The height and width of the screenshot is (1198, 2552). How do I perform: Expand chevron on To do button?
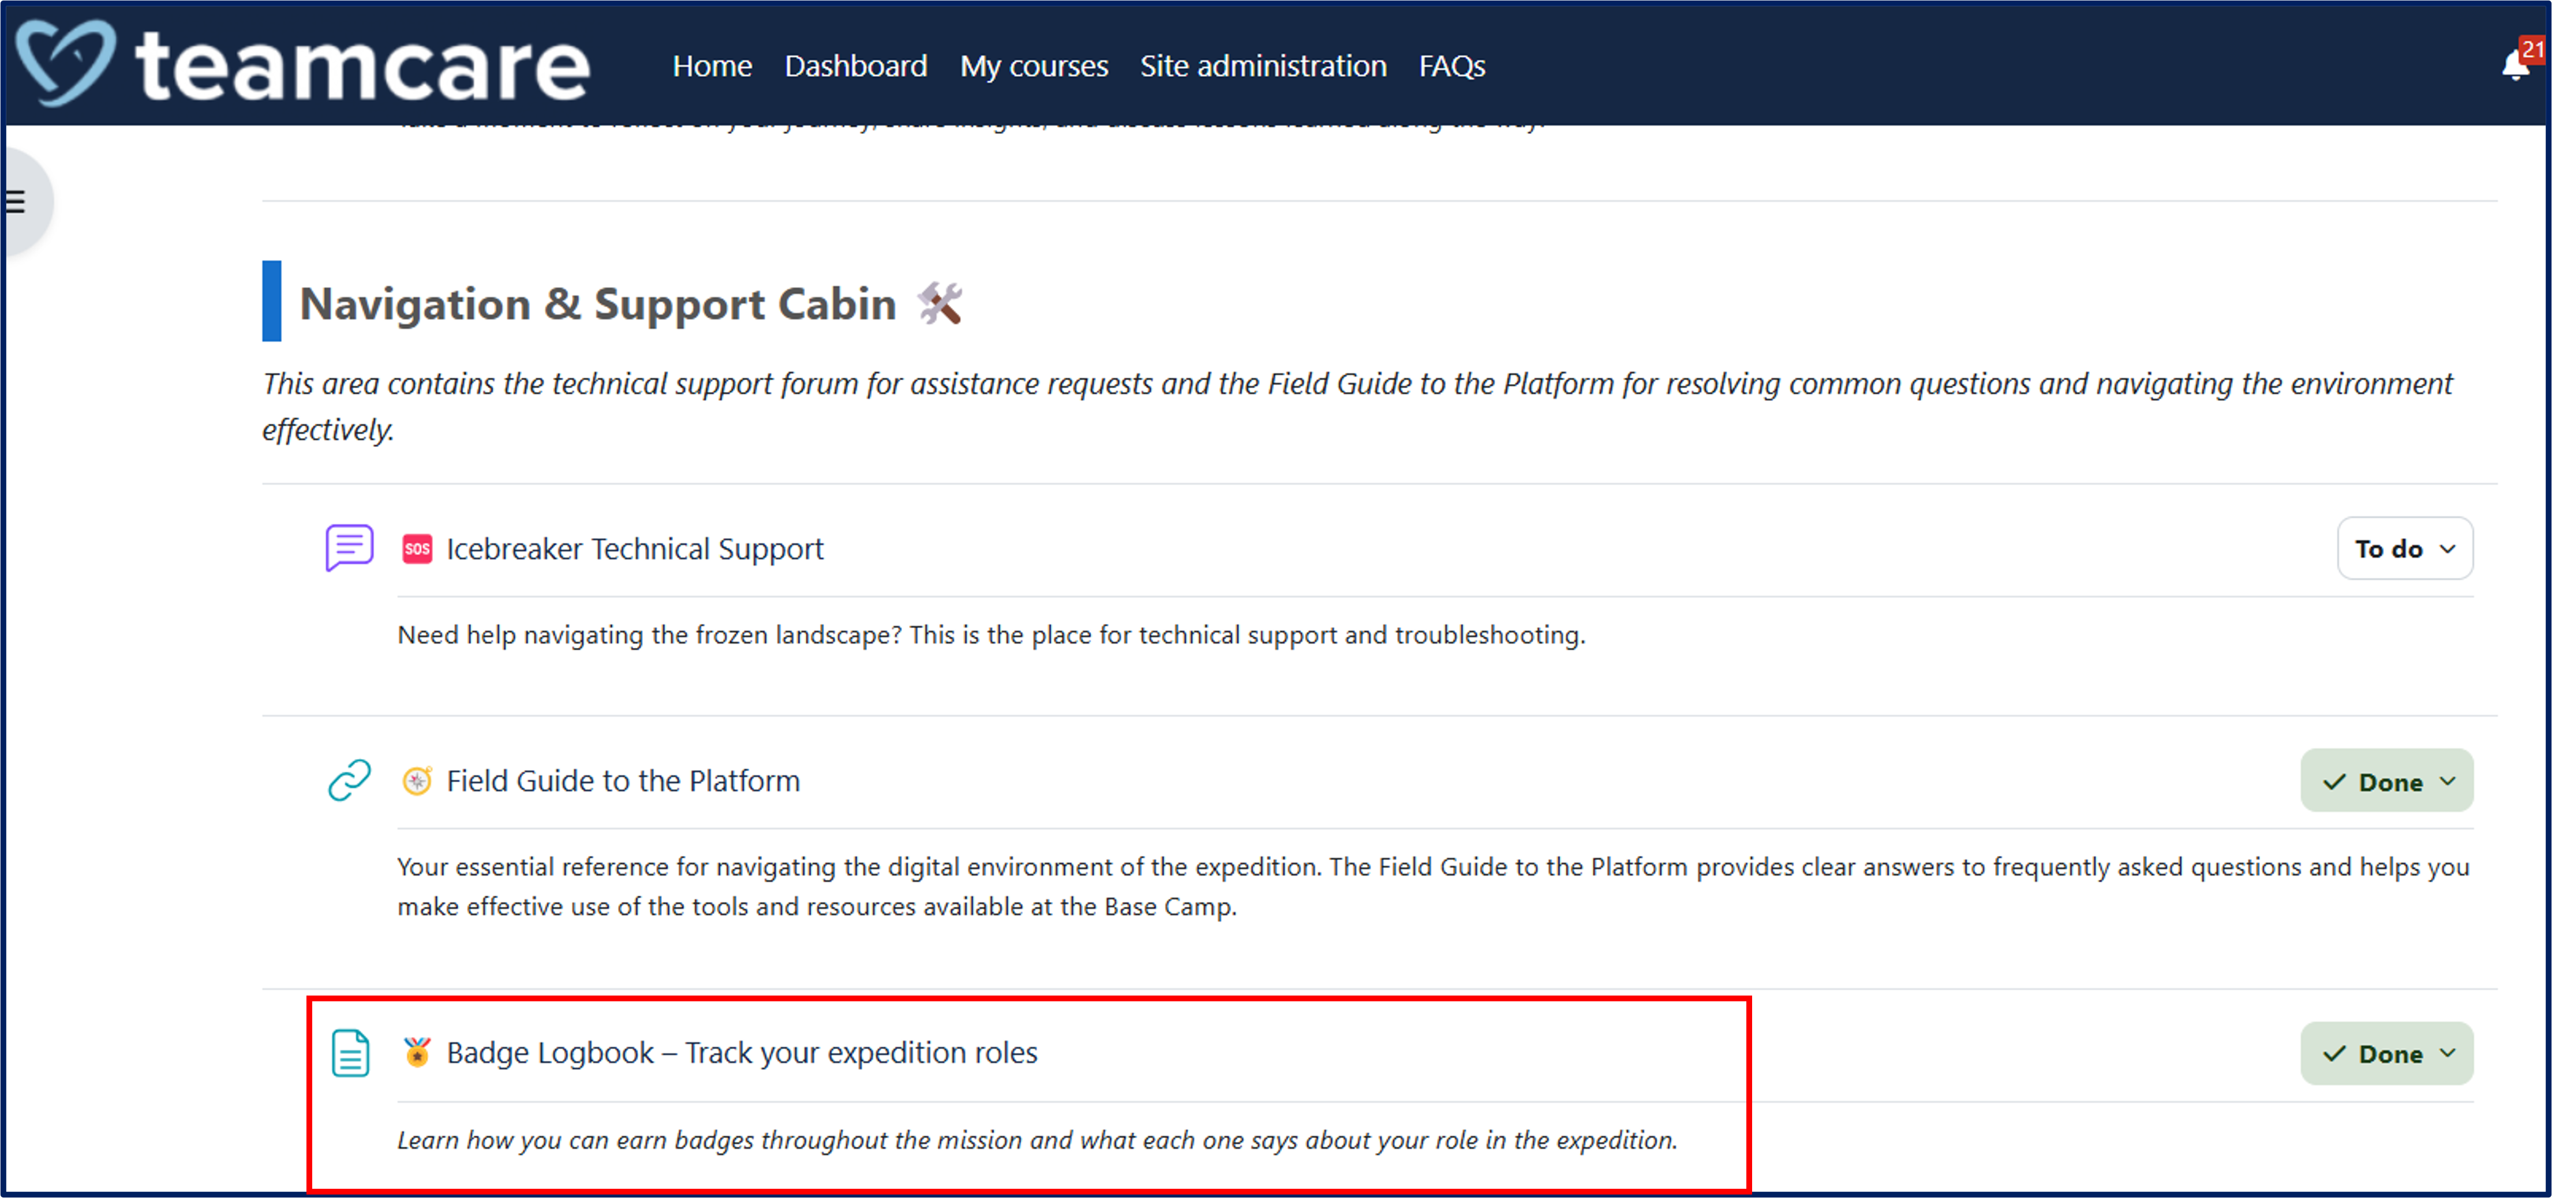[2448, 549]
